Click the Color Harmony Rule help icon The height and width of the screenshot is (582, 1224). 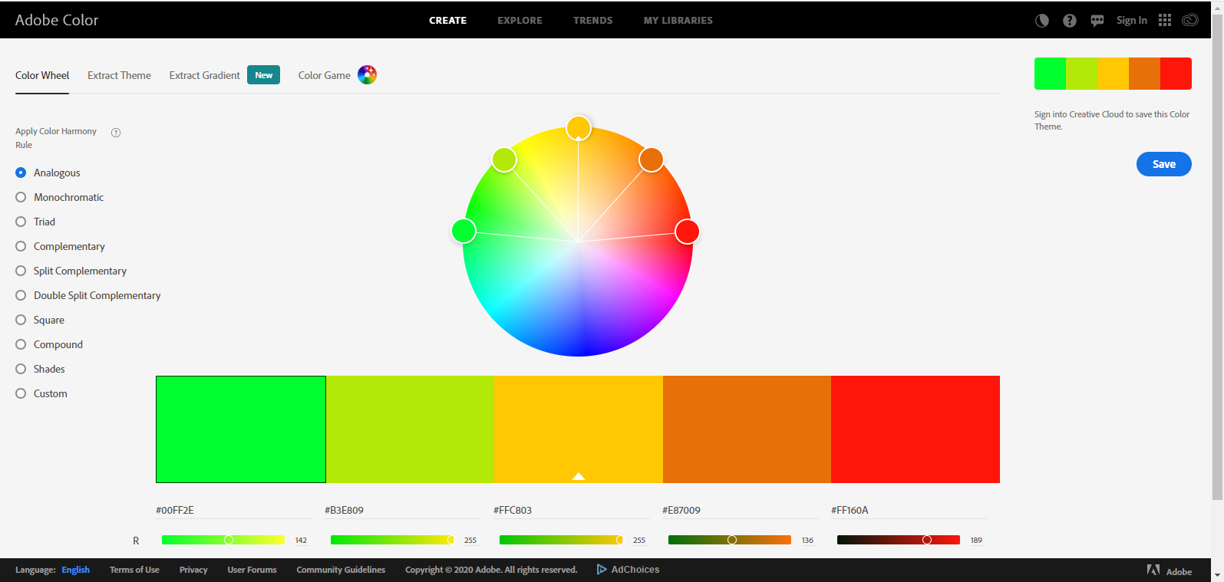coord(116,133)
